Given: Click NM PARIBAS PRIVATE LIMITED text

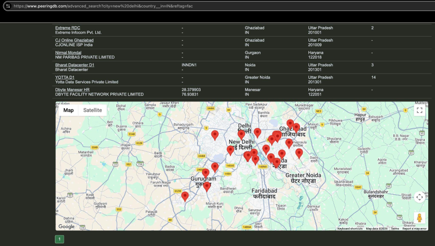Looking at the screenshot, I should pos(85,57).
